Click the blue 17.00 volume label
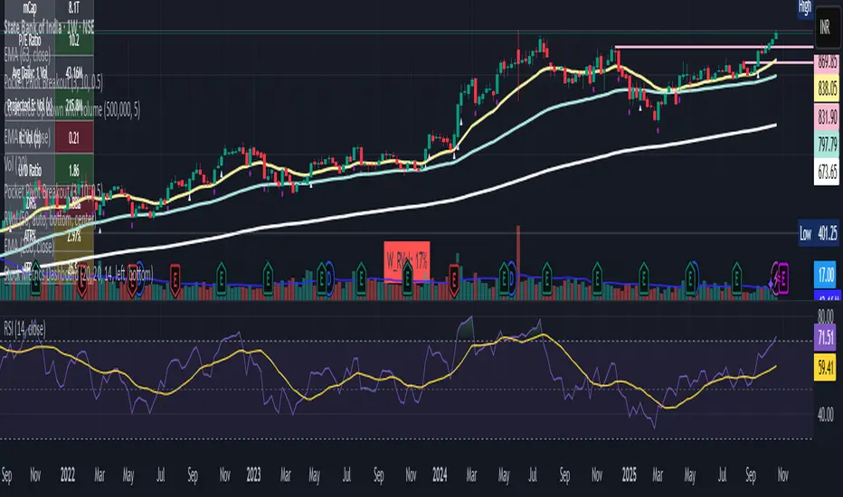The width and height of the screenshot is (843, 497). click(x=827, y=276)
